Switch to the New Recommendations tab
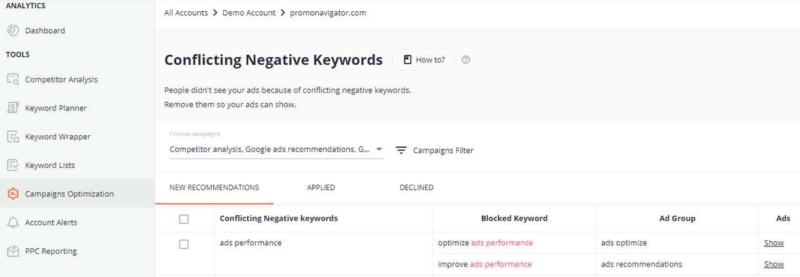 214,188
